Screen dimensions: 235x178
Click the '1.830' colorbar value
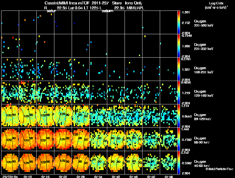click(186, 46)
